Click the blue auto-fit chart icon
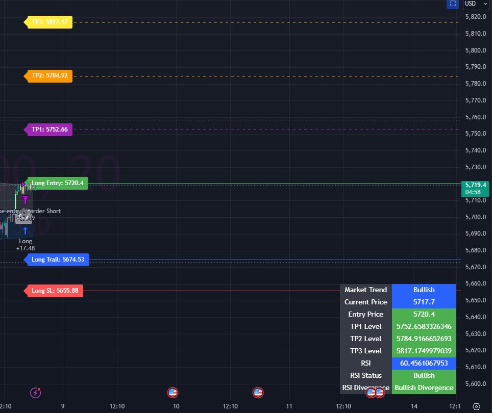Screen dimensions: 492x413 coord(453,4)
